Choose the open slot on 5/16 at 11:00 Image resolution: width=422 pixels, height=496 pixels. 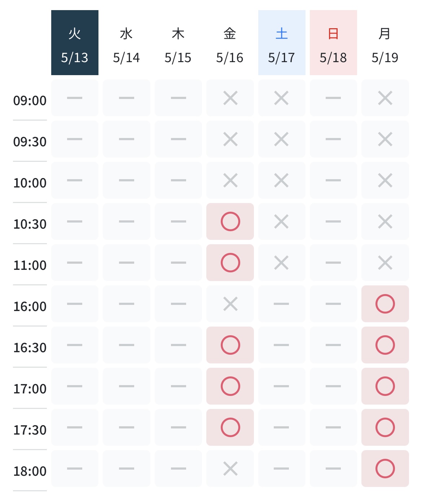point(230,263)
